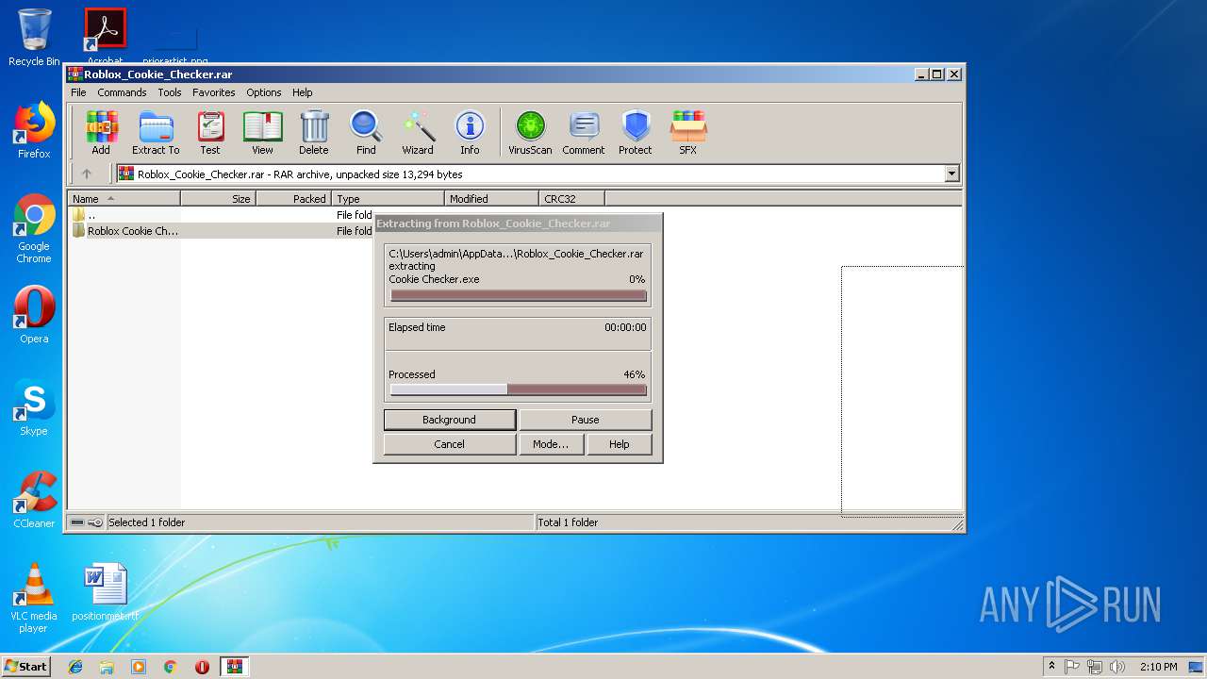Go up one folder level arrow

[87, 174]
